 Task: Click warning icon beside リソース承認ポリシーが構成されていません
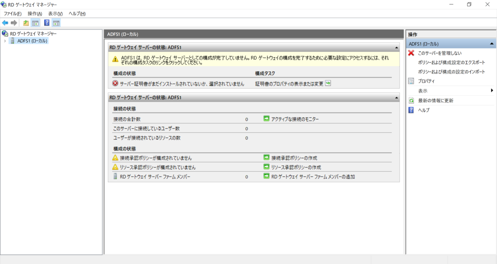[x=115, y=167]
